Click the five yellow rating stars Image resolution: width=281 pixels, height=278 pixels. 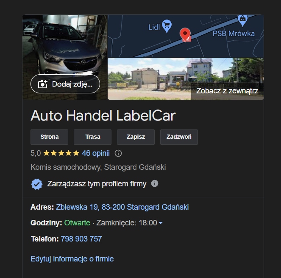[61, 153]
